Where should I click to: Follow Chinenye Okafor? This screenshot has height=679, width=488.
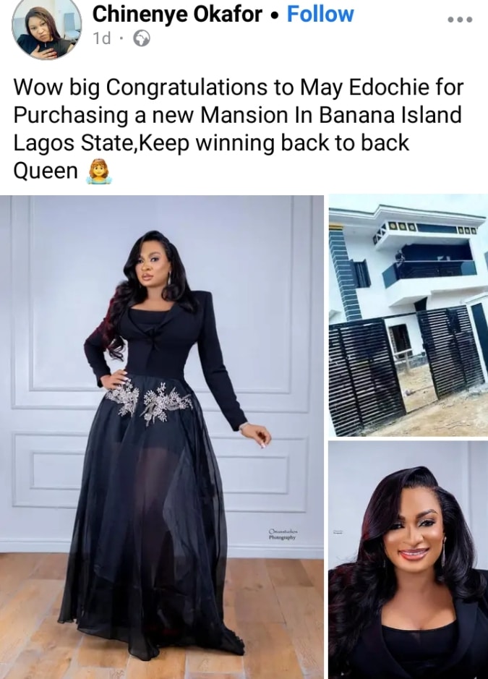point(320,14)
